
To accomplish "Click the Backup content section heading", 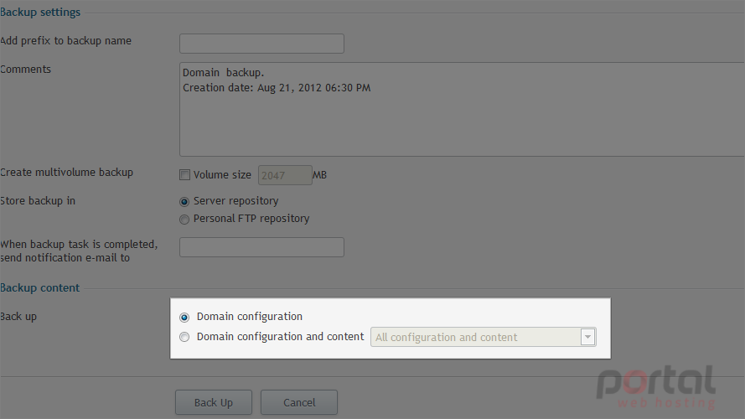I will pos(40,288).
